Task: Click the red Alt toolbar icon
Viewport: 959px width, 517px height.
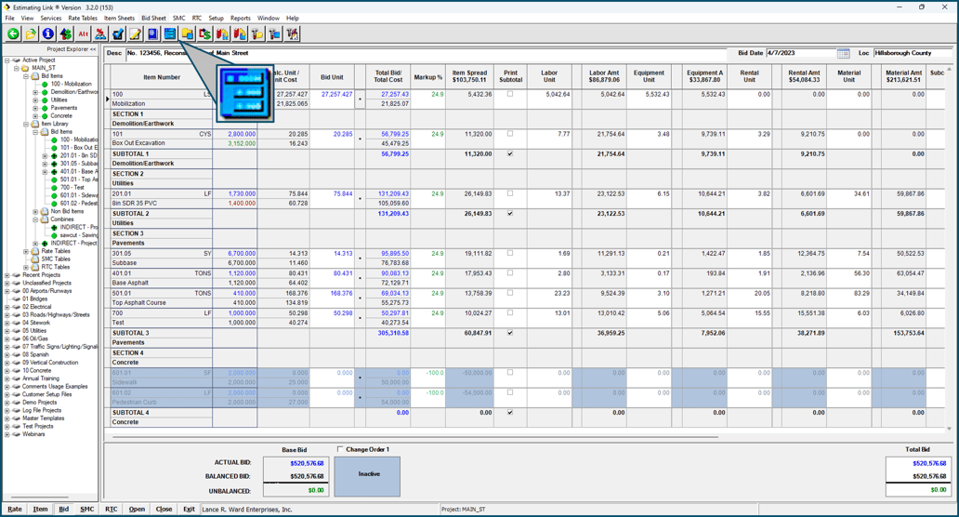Action: click(84, 34)
